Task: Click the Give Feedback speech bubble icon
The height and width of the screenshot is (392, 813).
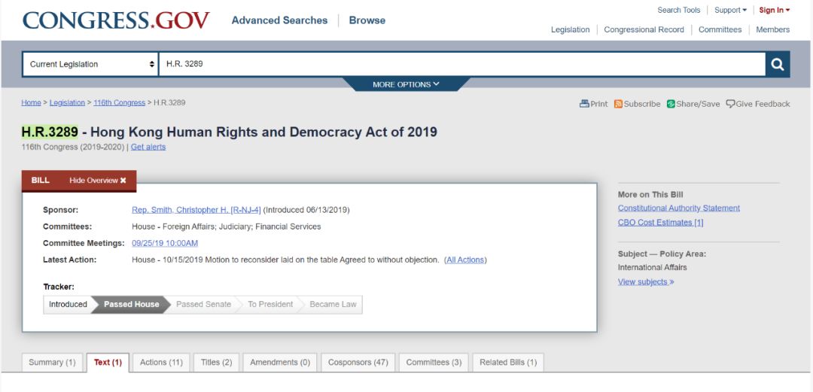Action: pos(730,104)
